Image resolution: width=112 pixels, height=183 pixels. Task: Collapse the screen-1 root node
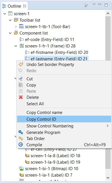(x=5, y=14)
